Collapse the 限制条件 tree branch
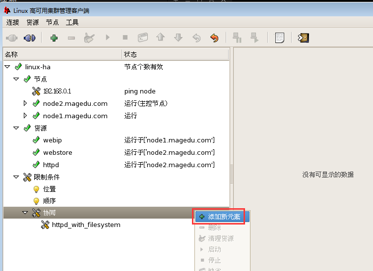373x271 pixels. point(16,177)
